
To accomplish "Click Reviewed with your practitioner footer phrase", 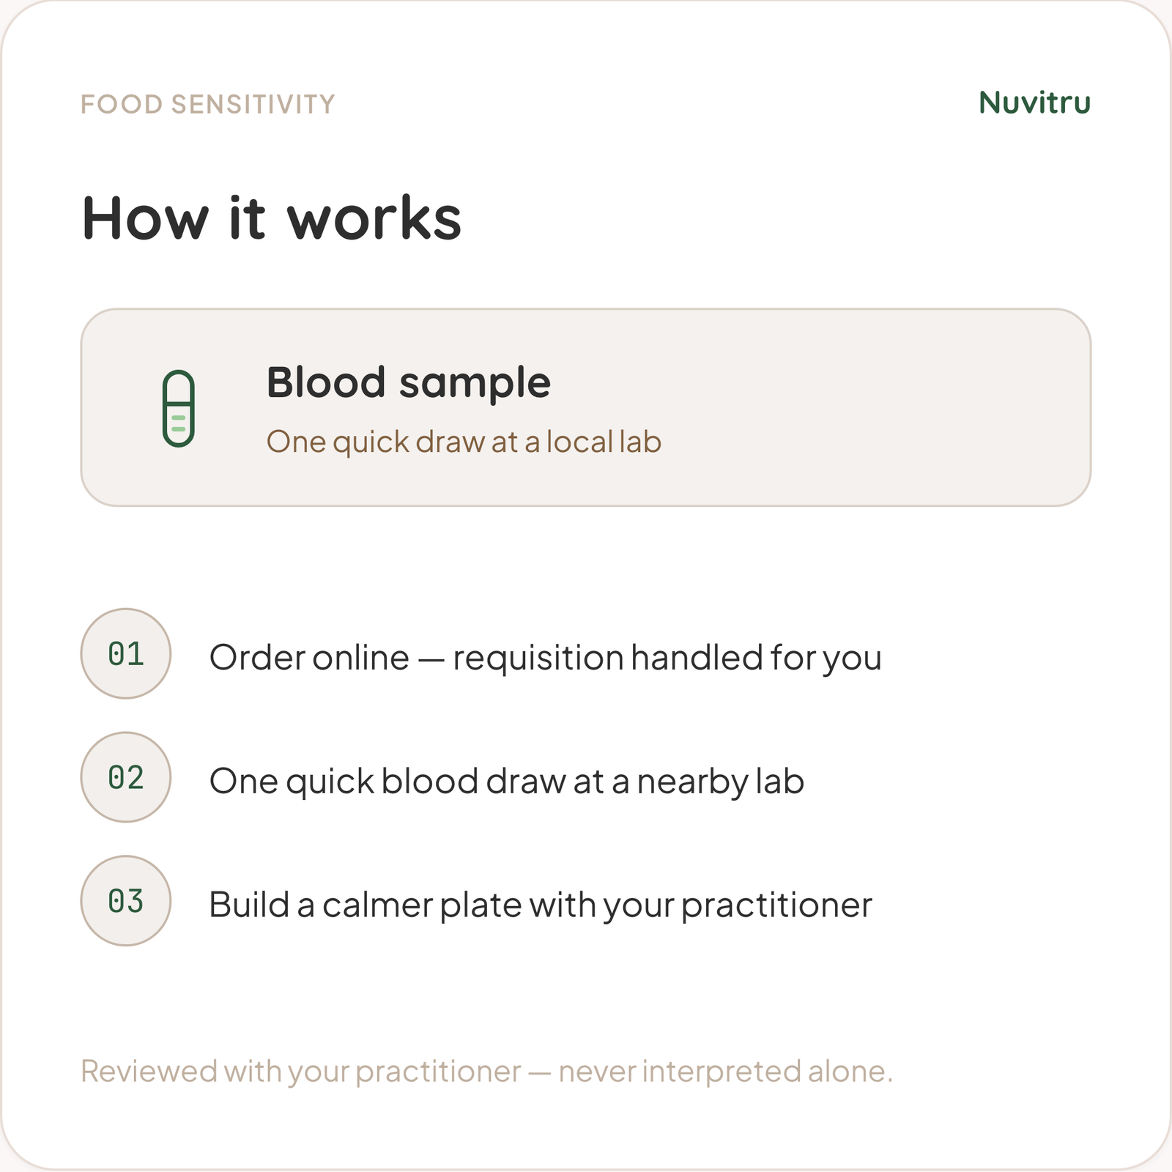I will 301,1072.
